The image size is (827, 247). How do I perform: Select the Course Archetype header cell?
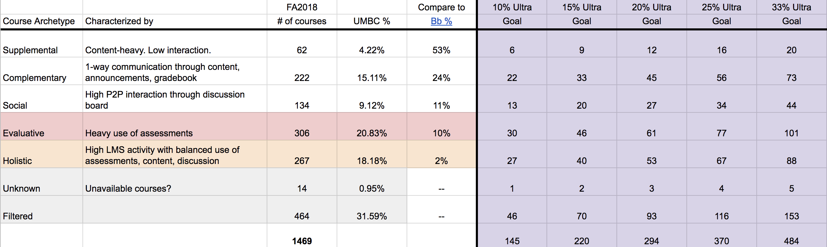pyautogui.click(x=39, y=21)
